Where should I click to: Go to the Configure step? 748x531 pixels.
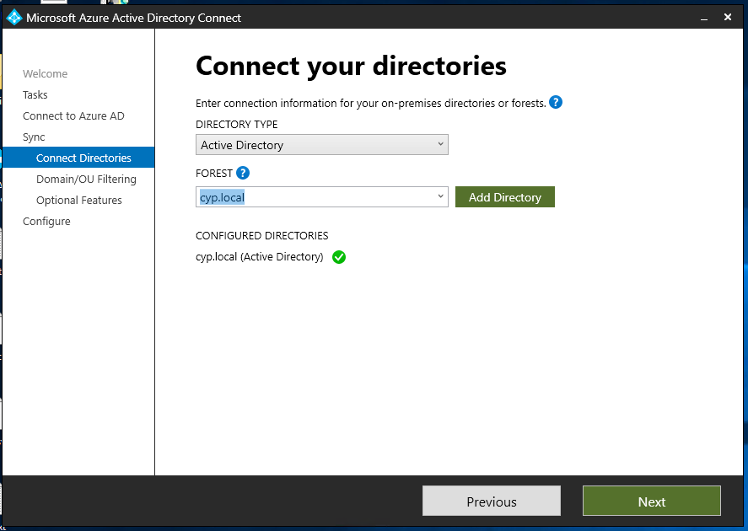[46, 221]
